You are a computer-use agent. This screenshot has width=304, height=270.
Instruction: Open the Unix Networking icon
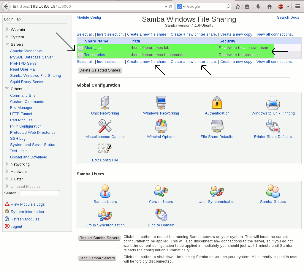click(x=105, y=103)
